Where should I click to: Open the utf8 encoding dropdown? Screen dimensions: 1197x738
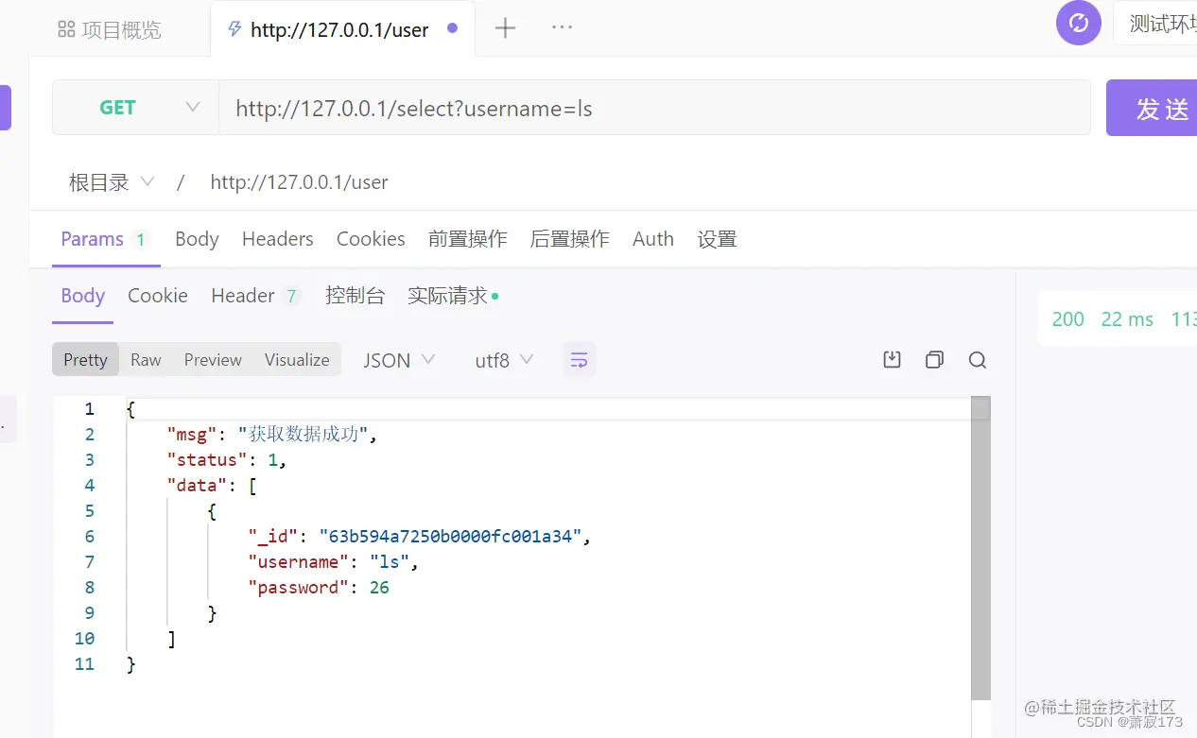coord(504,360)
